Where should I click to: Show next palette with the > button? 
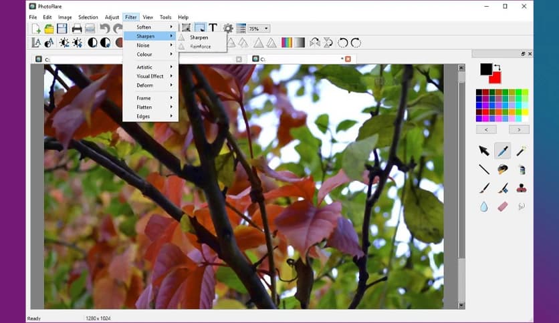[519, 129]
